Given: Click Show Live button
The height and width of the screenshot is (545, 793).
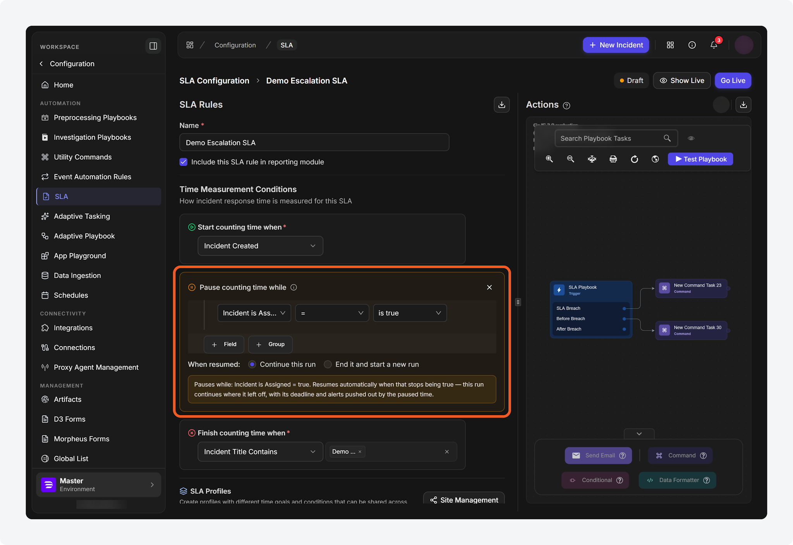Looking at the screenshot, I should 681,80.
